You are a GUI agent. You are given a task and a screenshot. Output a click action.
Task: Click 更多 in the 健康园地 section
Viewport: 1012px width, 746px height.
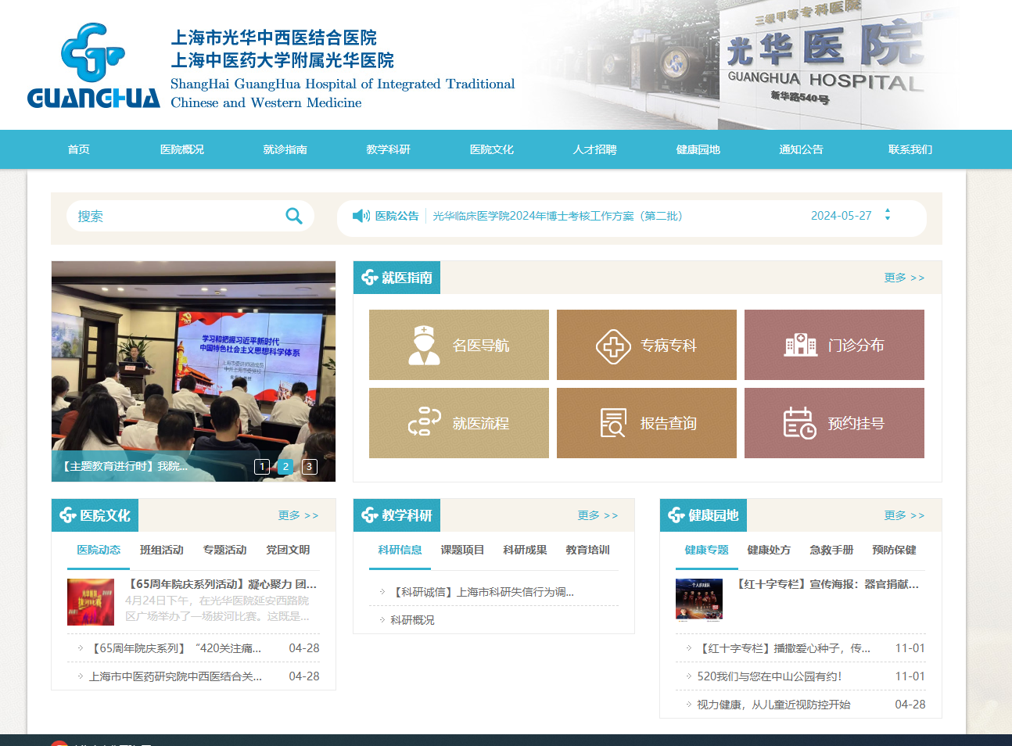tap(904, 515)
